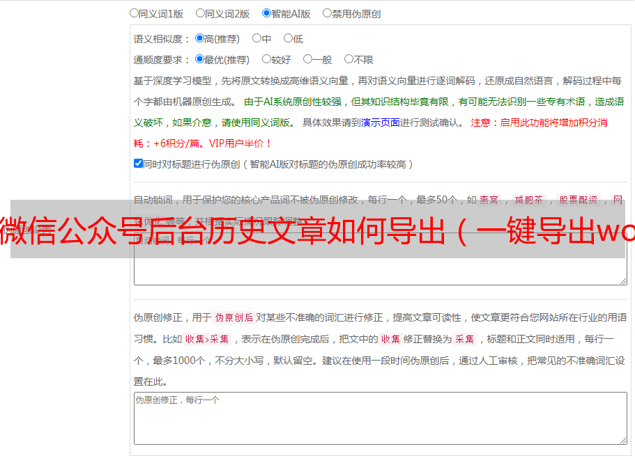The width and height of the screenshot is (635, 458).
Task: Click the 语义相似度 label
Action: click(162, 39)
